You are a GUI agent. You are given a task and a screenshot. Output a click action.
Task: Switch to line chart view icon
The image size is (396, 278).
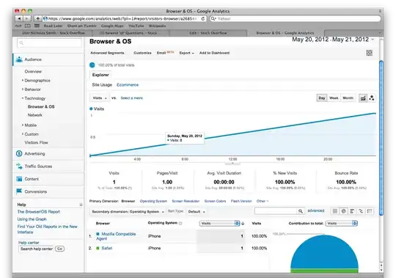tap(363, 98)
